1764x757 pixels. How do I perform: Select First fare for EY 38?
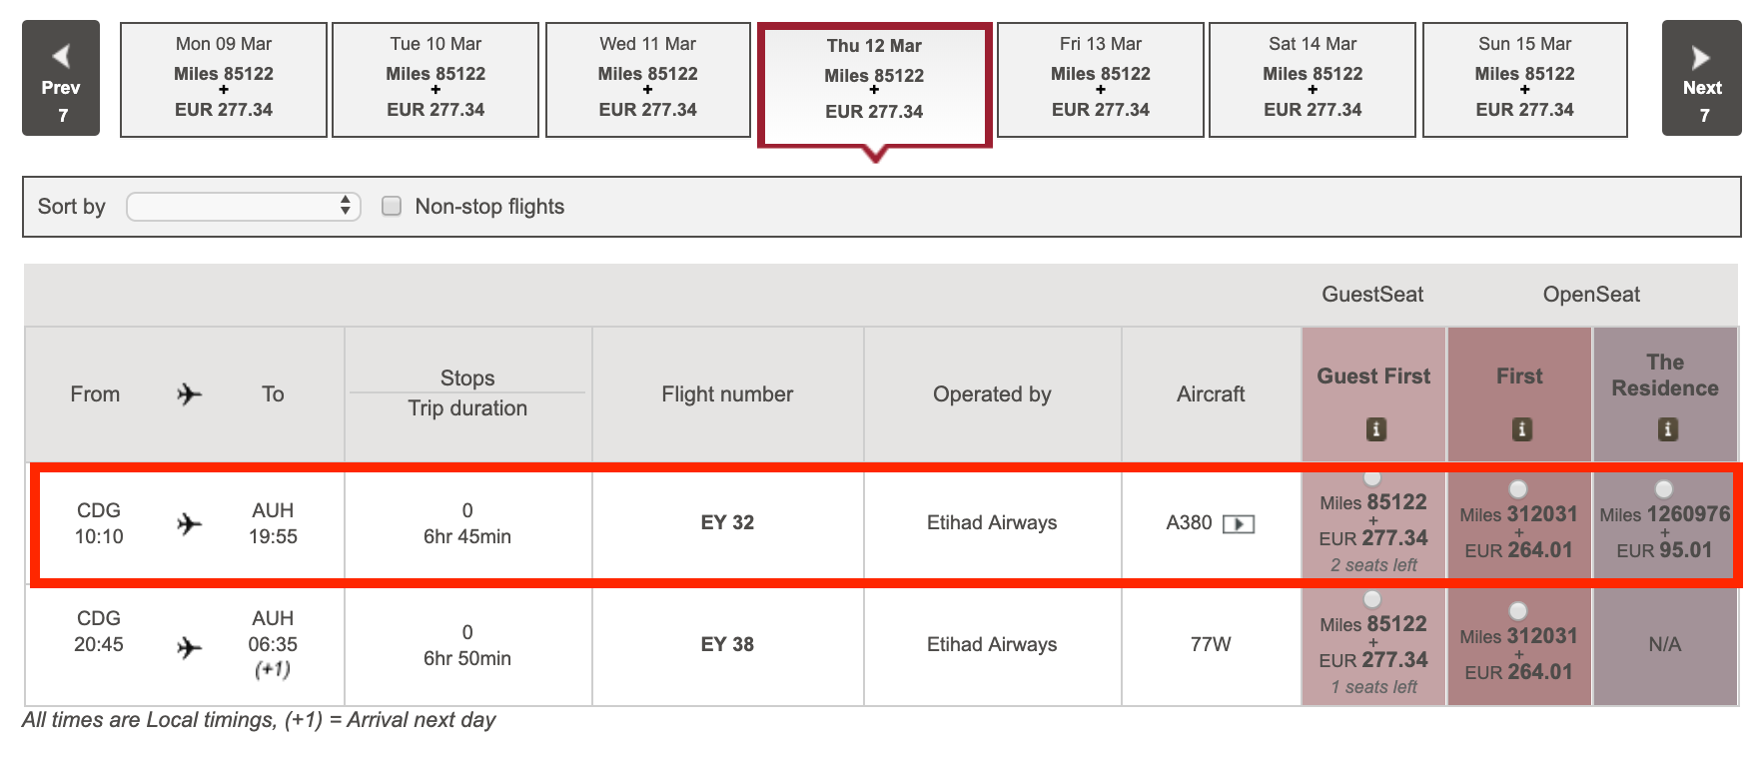coord(1518,610)
